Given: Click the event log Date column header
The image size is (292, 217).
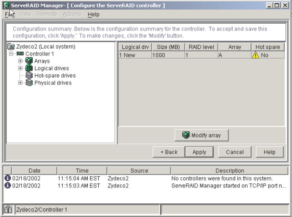Looking at the screenshot, I should 34,171.
